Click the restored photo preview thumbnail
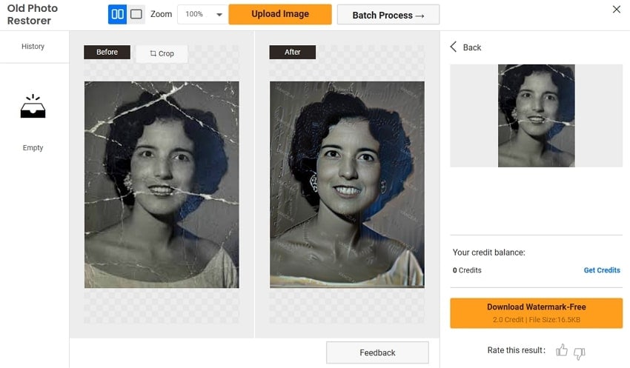The height and width of the screenshot is (368, 630). click(x=536, y=116)
